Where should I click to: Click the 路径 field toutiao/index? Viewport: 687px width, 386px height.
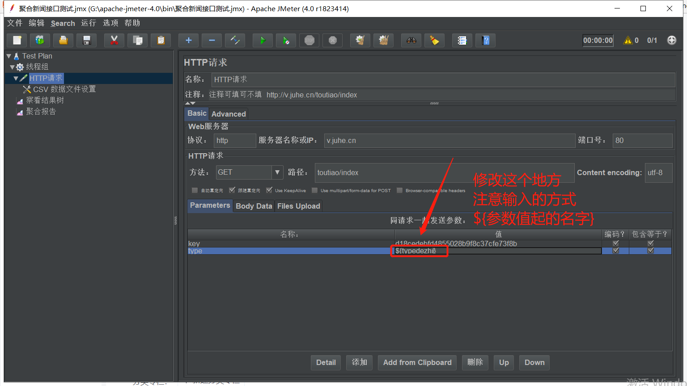click(x=445, y=173)
